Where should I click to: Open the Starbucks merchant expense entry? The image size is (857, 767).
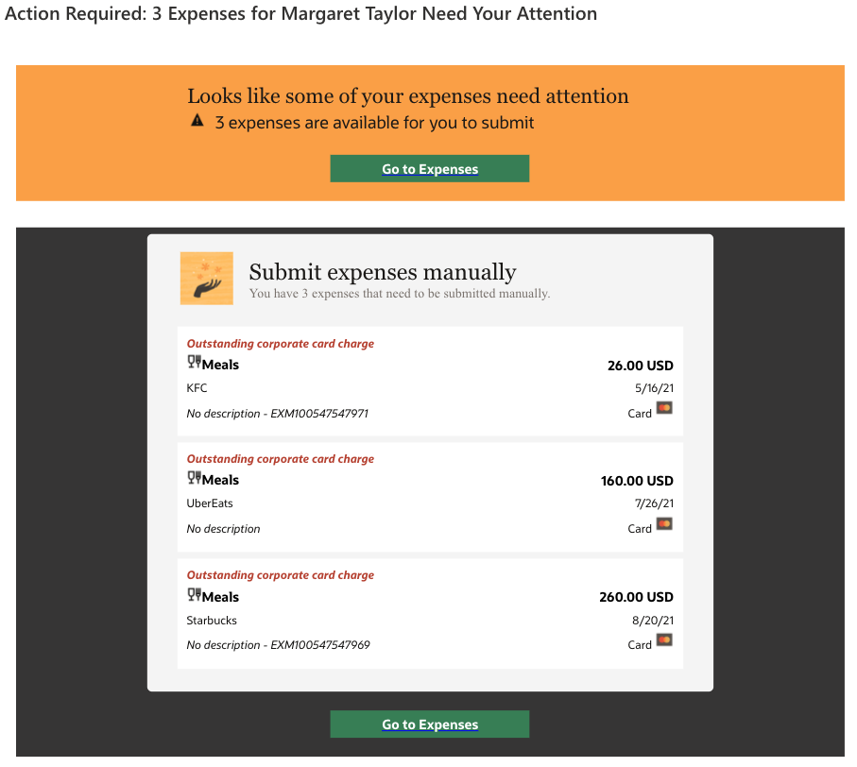pos(212,621)
